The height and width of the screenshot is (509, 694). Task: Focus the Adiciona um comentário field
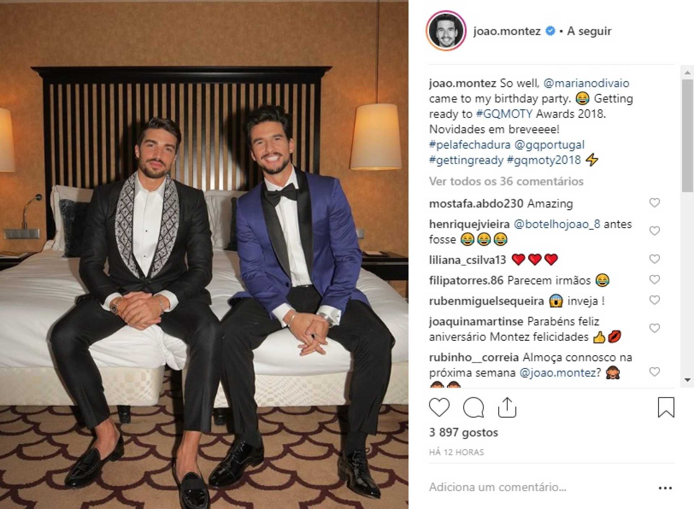pos(539,487)
